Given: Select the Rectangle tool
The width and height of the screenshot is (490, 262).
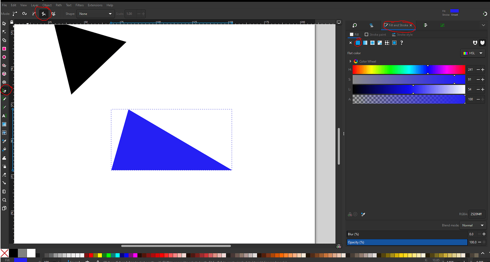Looking at the screenshot, I should point(4,49).
